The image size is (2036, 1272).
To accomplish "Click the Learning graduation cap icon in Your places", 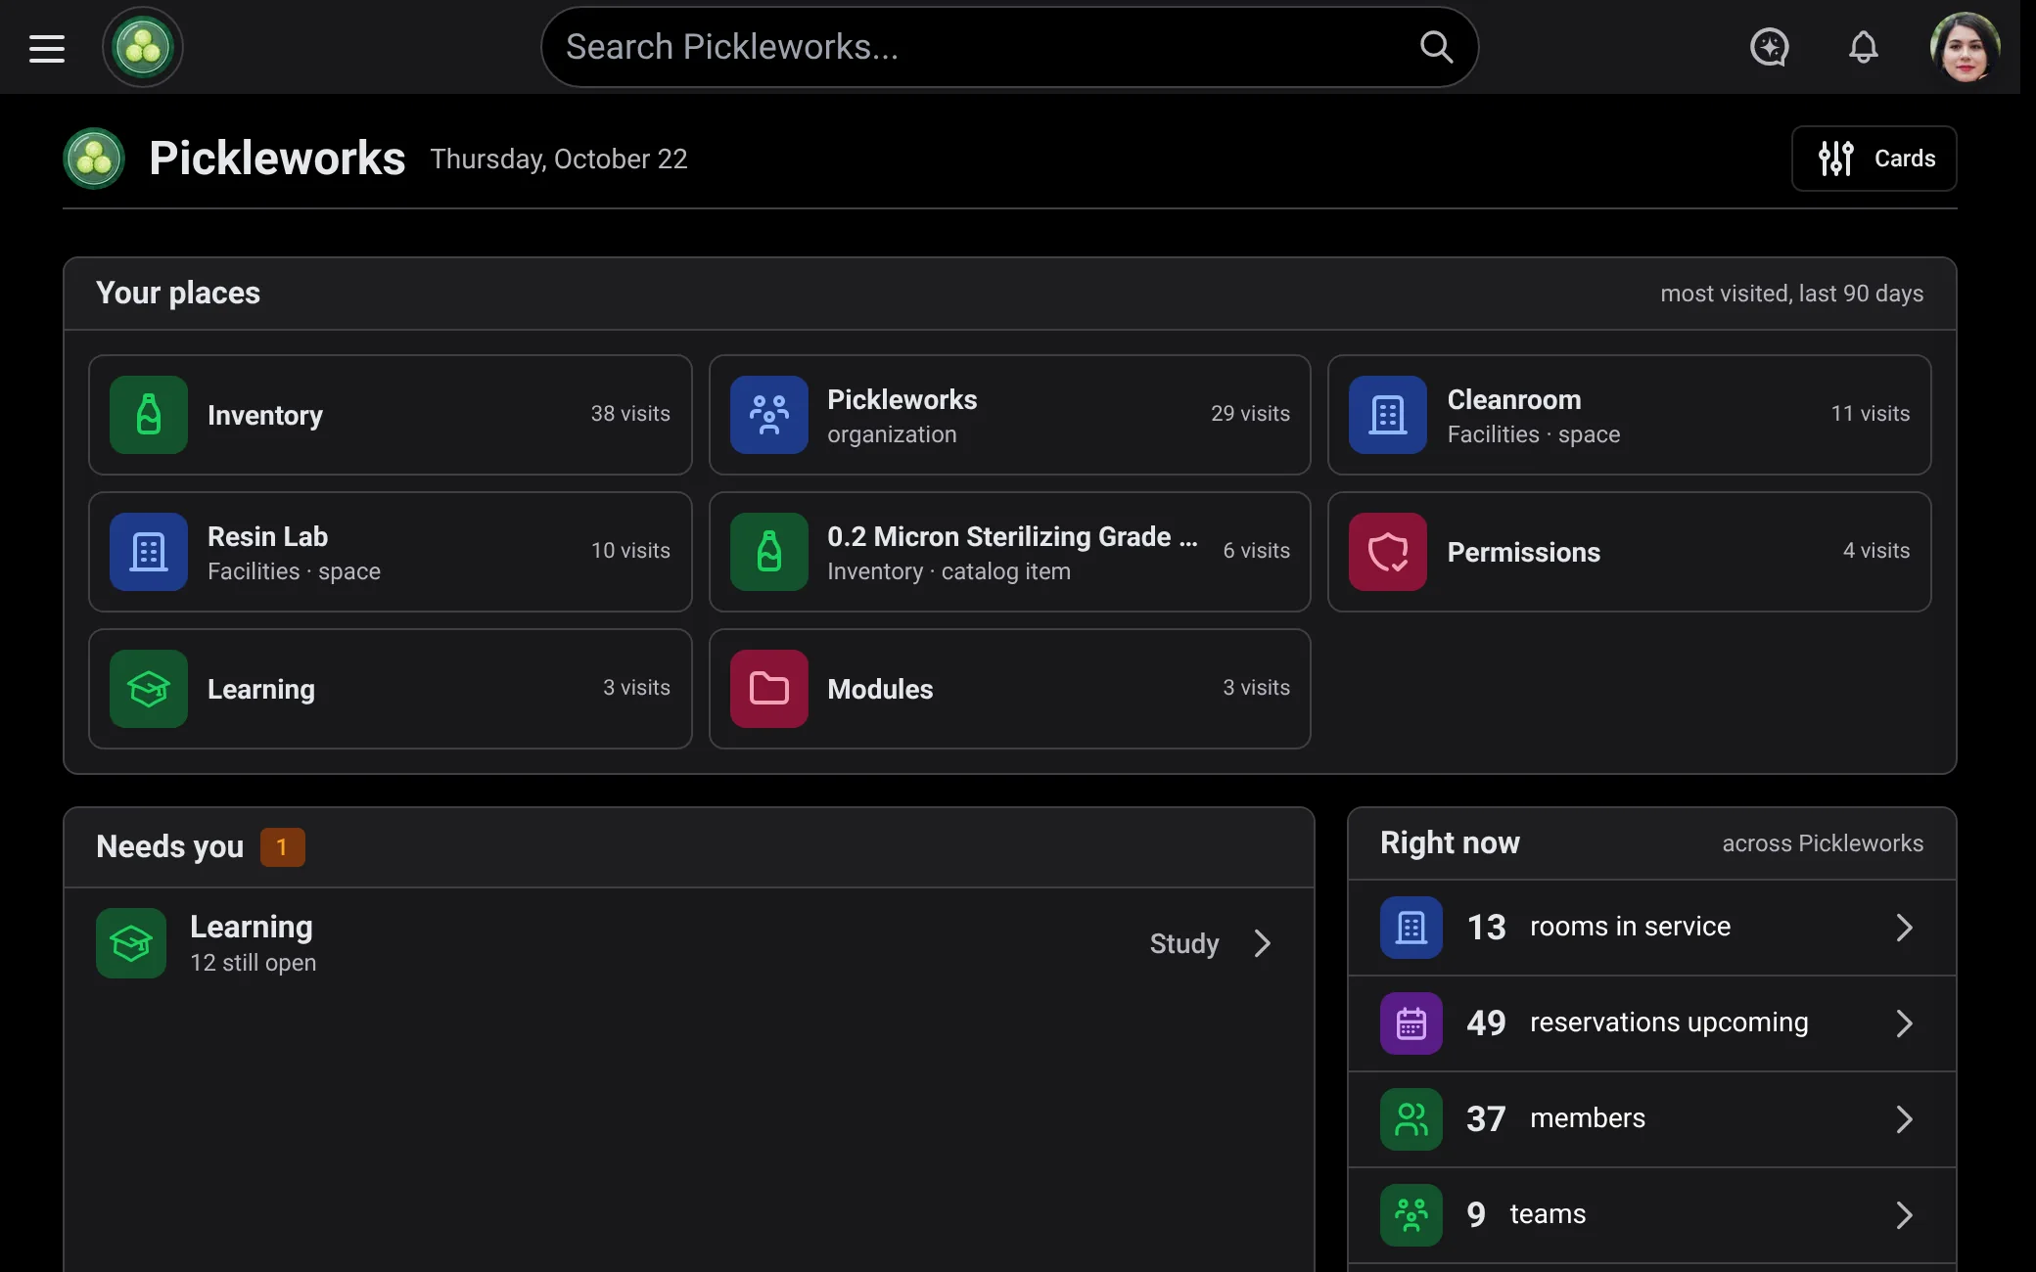I will tap(149, 689).
